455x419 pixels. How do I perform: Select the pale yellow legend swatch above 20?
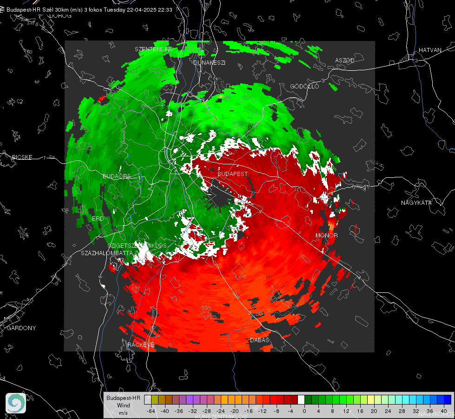click(x=371, y=400)
